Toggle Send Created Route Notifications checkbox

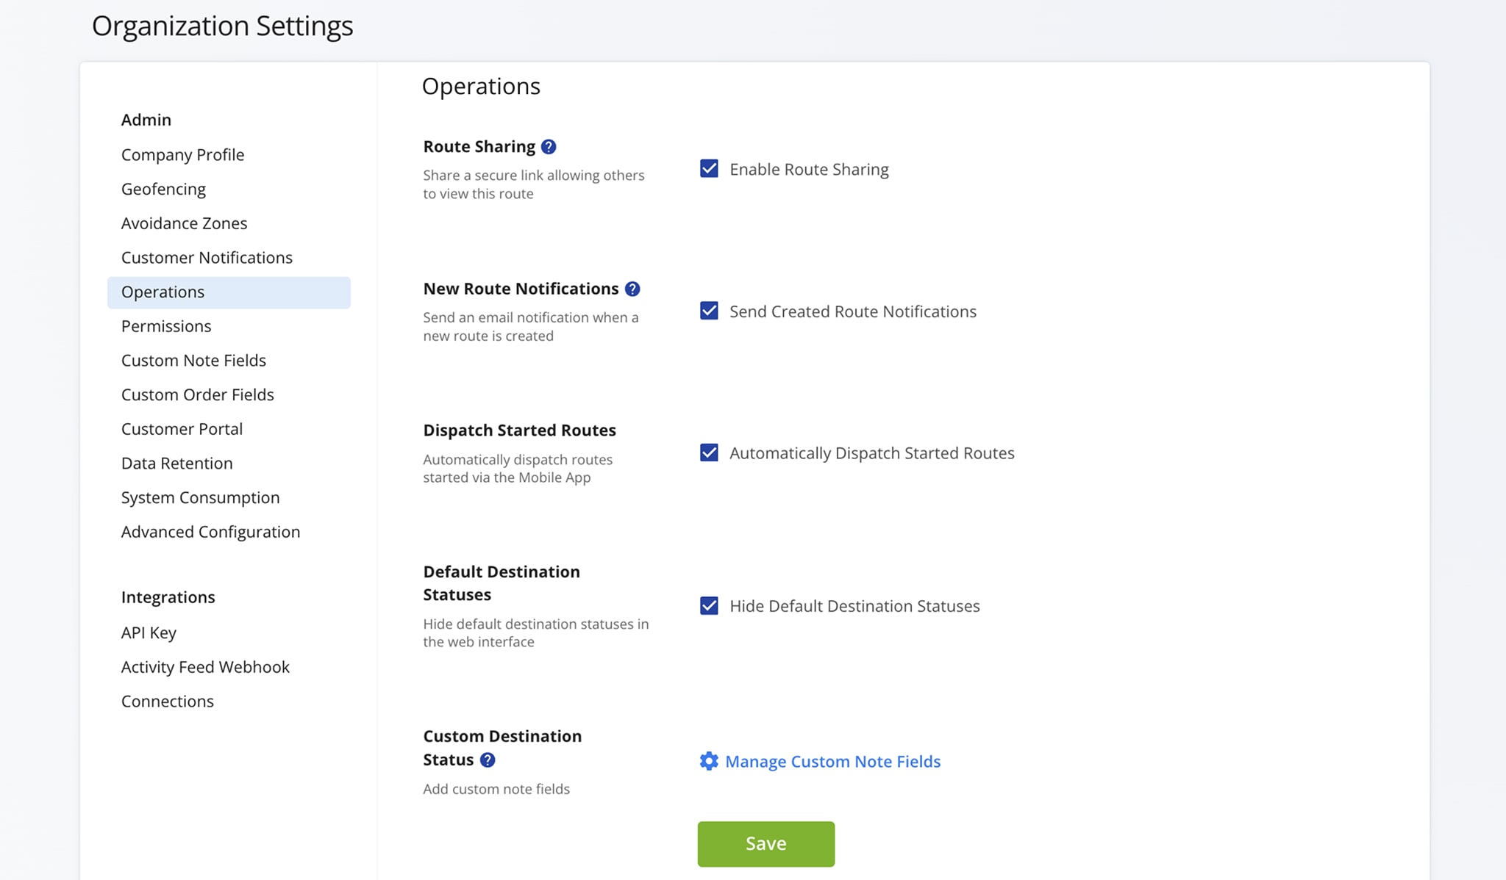[x=709, y=311]
